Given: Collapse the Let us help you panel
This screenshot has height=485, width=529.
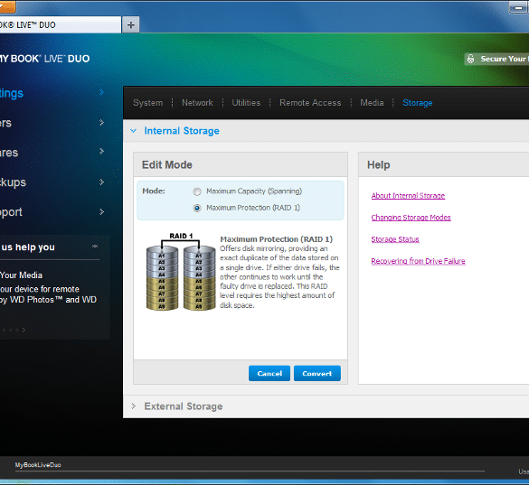Looking at the screenshot, I should click(x=95, y=247).
